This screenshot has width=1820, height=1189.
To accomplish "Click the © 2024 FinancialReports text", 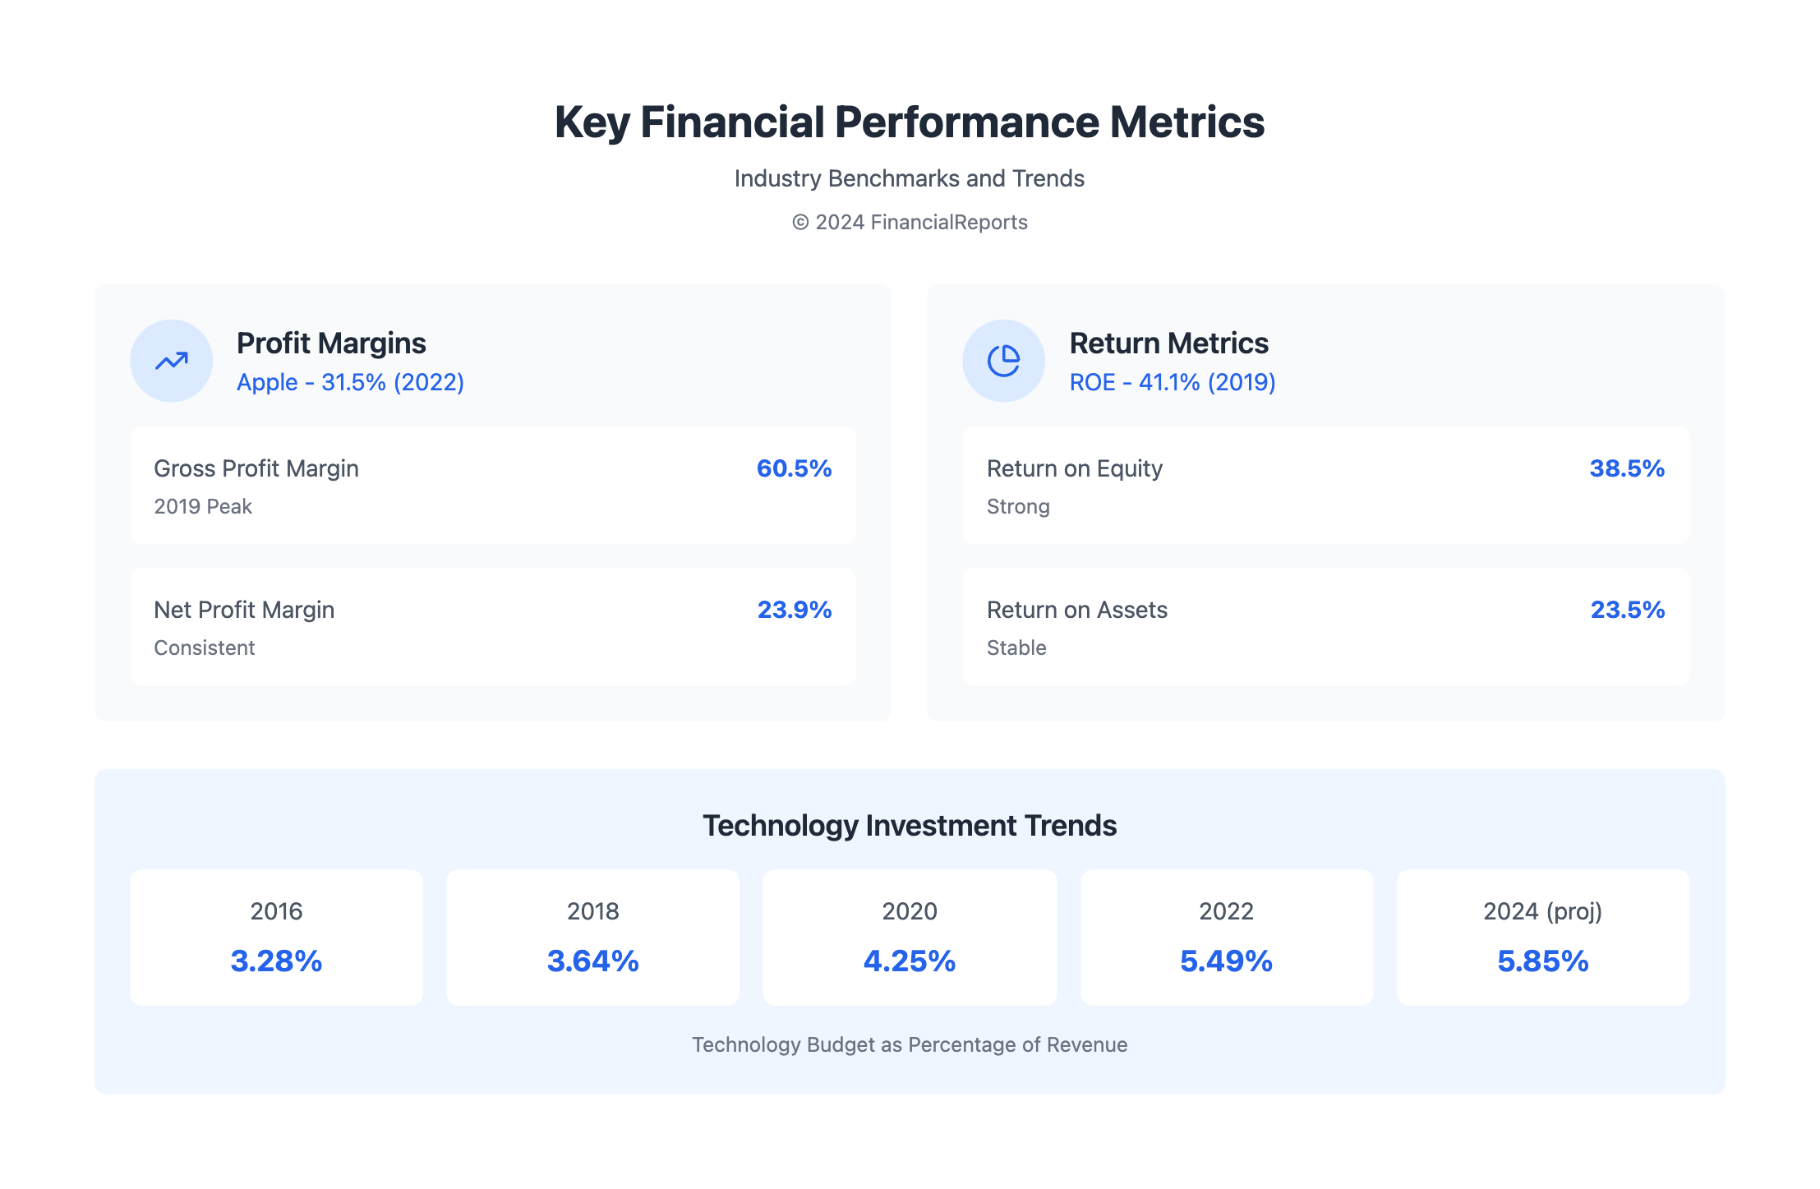I will [x=910, y=222].
